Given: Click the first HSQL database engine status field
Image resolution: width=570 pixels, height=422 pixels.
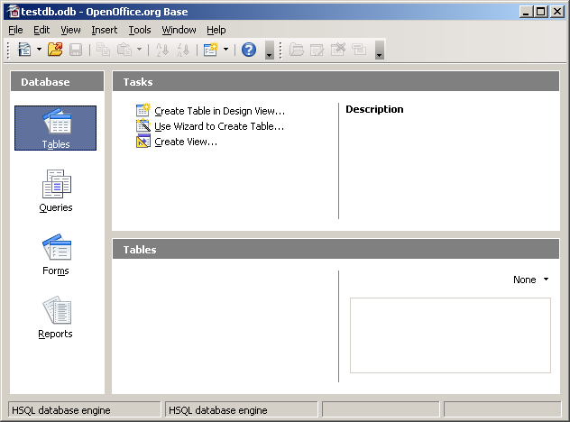Looking at the screenshot, I should coord(85,410).
